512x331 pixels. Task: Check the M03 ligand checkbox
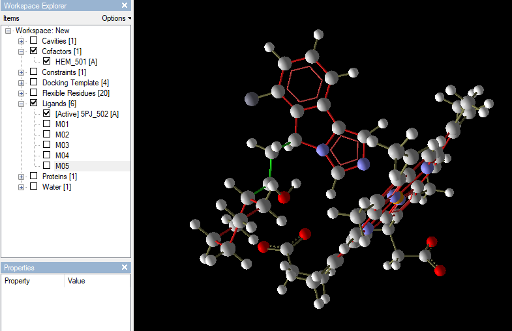click(47, 145)
